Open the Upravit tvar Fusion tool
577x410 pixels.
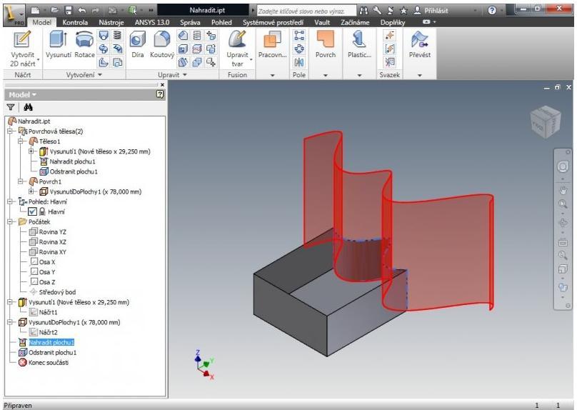tap(237, 49)
